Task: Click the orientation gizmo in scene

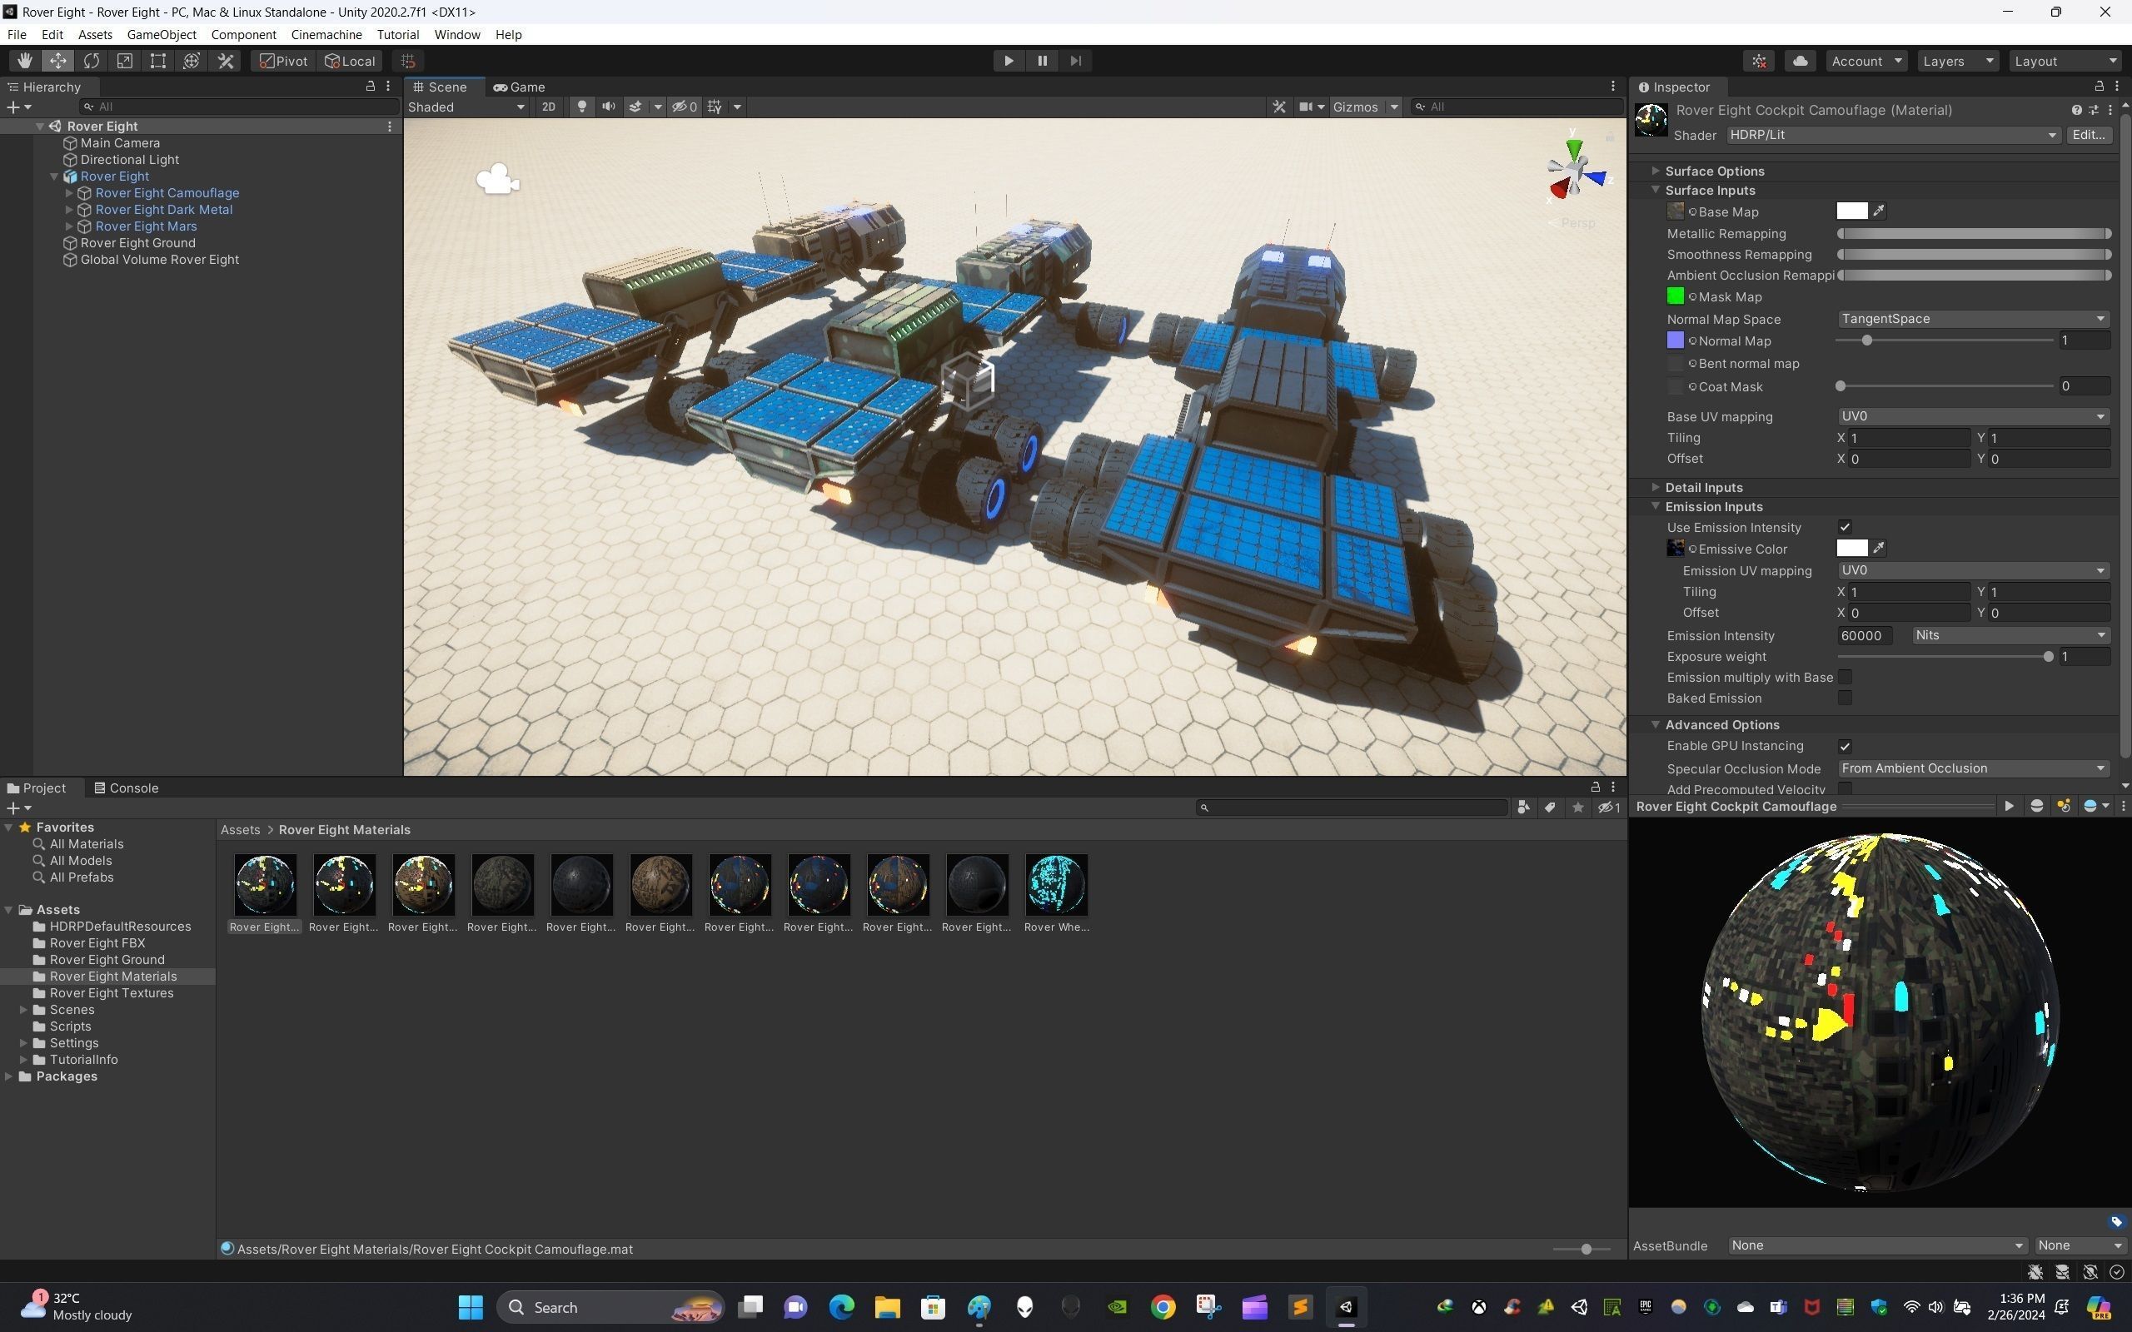Action: 1577,172
